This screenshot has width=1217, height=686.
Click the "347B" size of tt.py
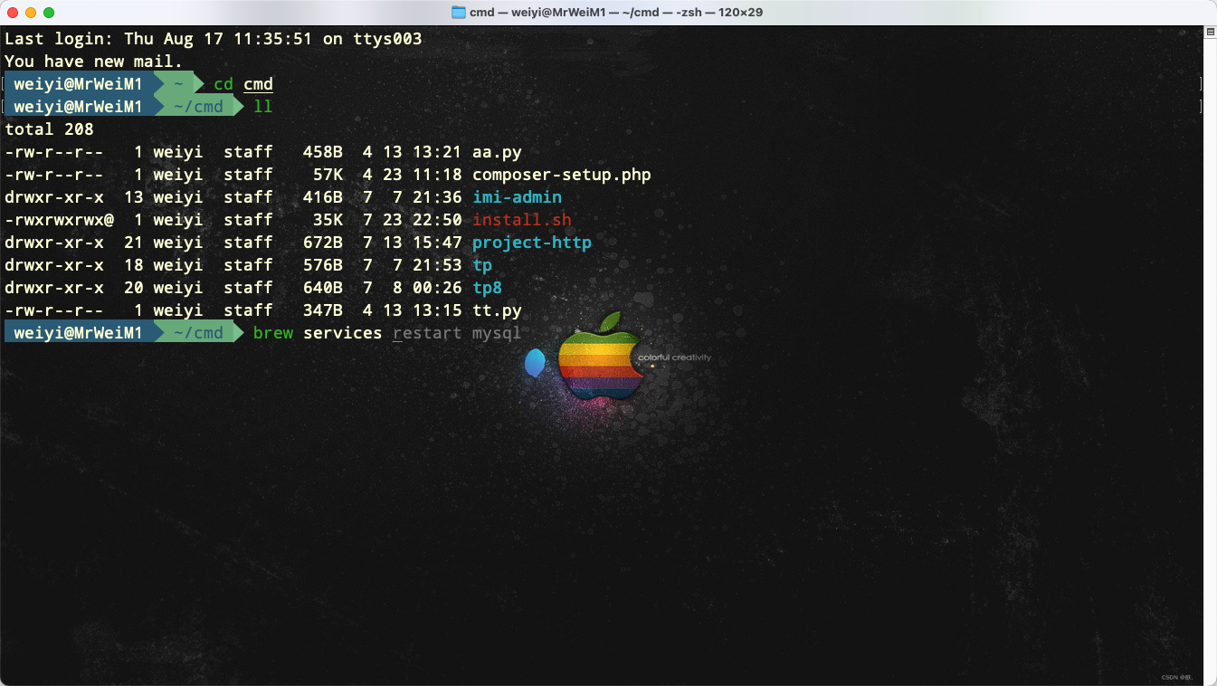coord(323,310)
